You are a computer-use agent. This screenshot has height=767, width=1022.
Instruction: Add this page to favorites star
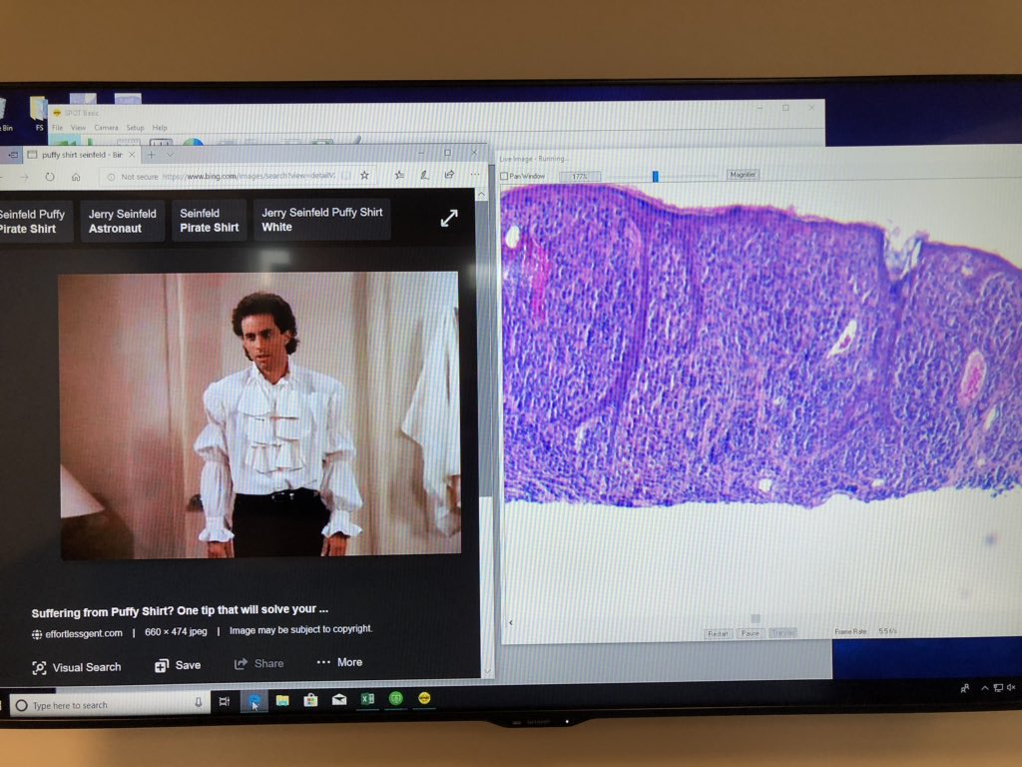tap(364, 176)
